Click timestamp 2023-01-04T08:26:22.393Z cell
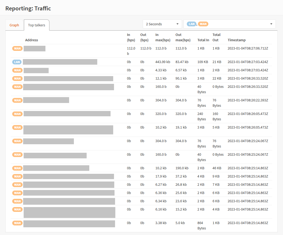This screenshot has height=235, width=283. click(248, 100)
